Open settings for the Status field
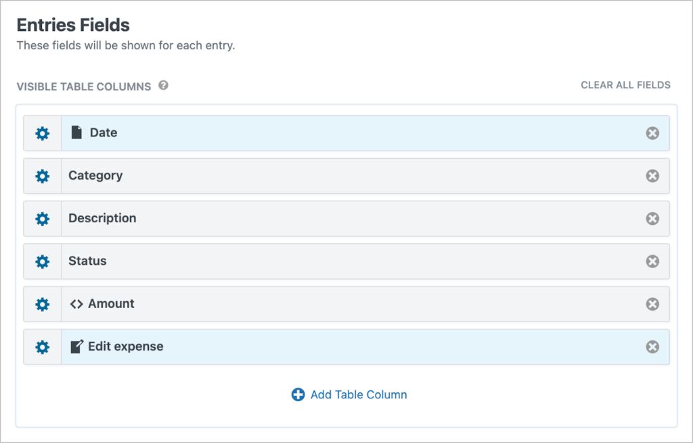 click(x=42, y=261)
